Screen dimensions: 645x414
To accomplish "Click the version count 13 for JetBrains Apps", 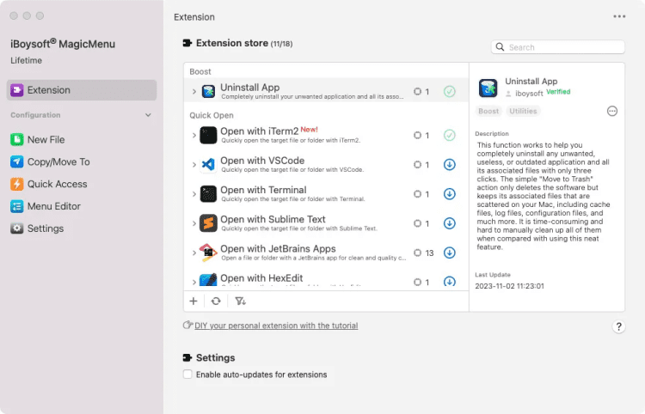I will (x=429, y=253).
